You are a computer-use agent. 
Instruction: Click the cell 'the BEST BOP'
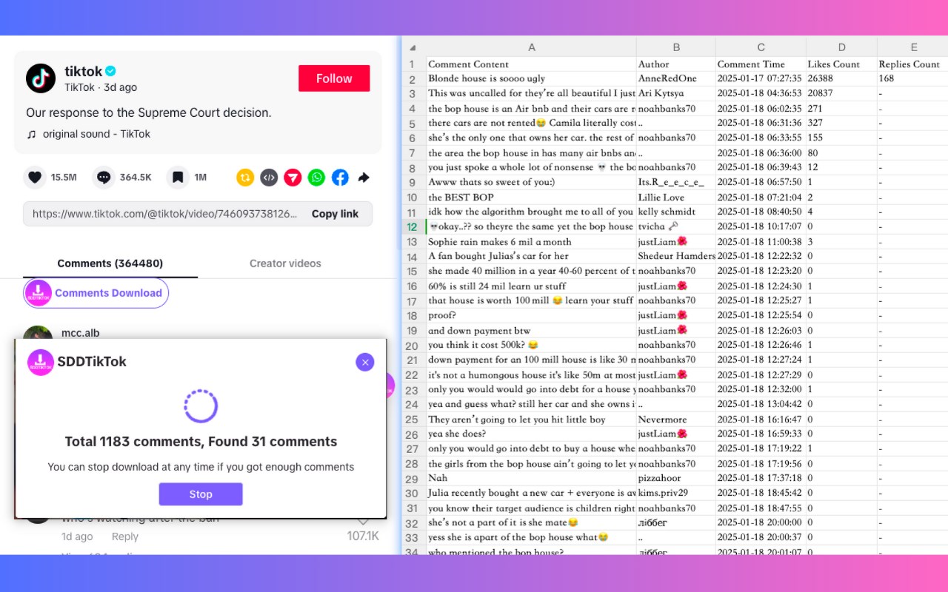pyautogui.click(x=531, y=197)
